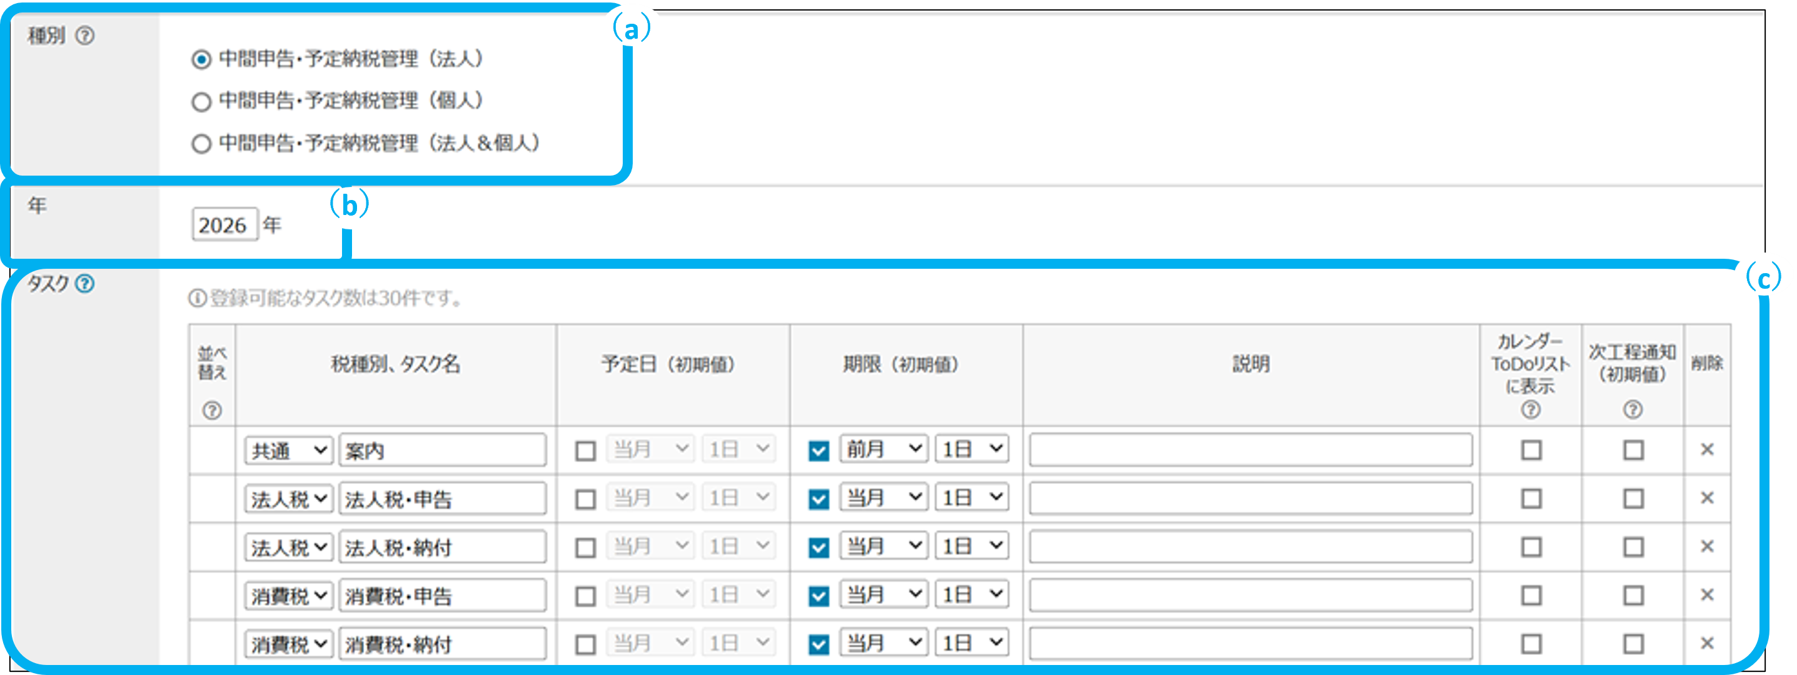Open deadline day dropdown in 法人税・申告 row
The width and height of the screenshot is (1797, 675).
click(x=972, y=498)
